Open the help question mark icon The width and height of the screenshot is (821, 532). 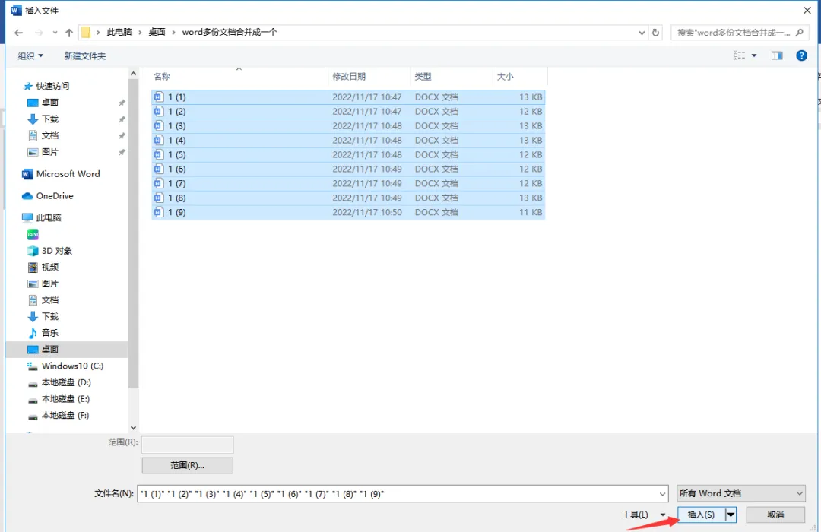(x=801, y=55)
